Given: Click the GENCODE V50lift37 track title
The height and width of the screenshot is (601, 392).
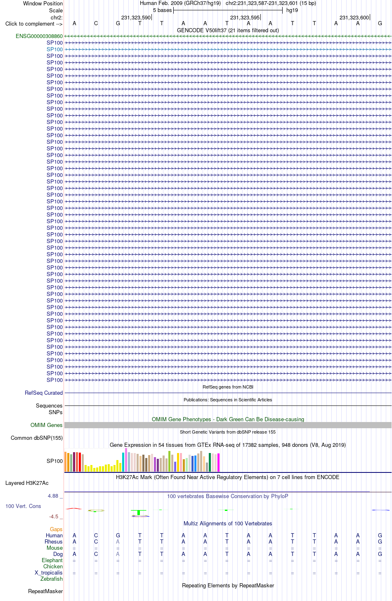Looking at the screenshot, I should click(228, 31).
